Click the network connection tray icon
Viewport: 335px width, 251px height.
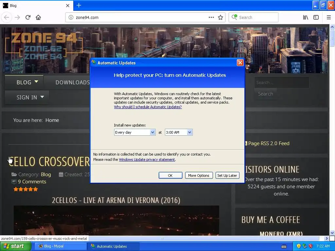(305, 246)
